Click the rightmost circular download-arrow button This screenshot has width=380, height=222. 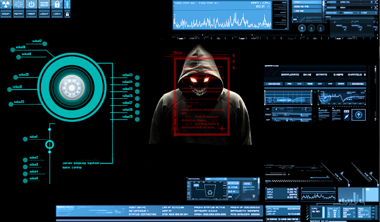(x=321, y=28)
